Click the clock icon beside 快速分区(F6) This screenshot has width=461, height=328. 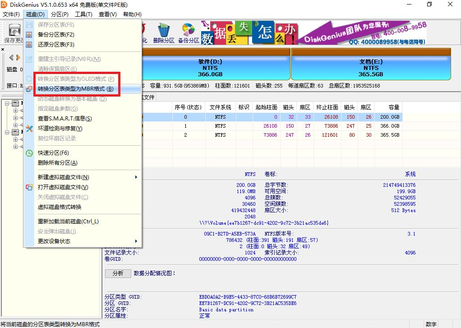[x=29, y=153]
